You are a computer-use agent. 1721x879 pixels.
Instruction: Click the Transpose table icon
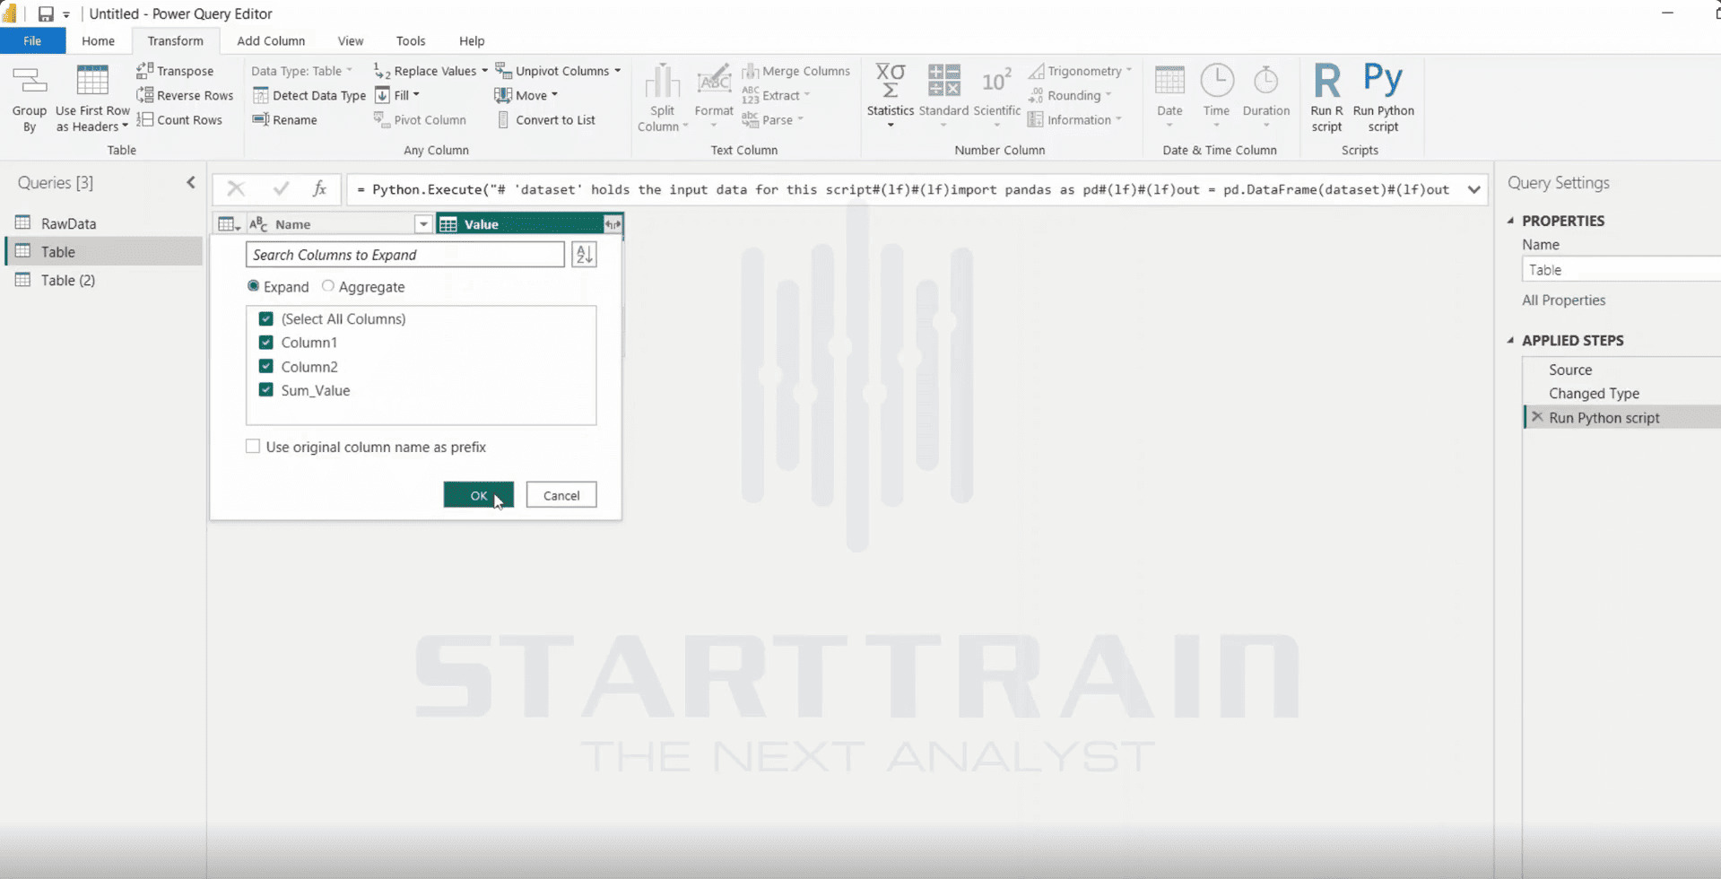[144, 71]
